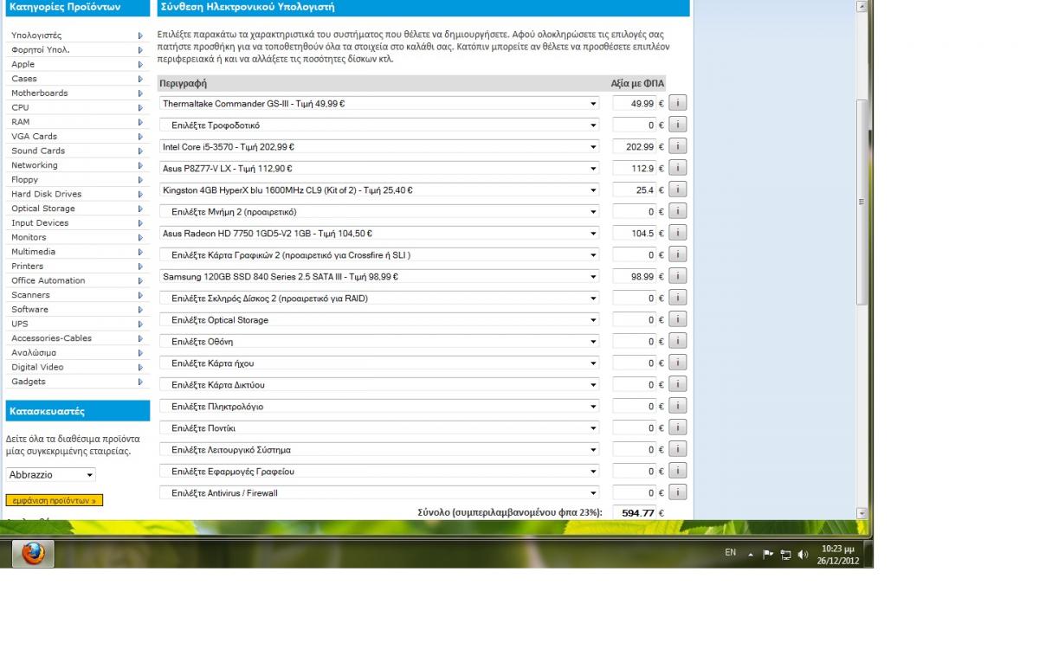Screen dimensions: 1039x649
Task: Click the info button for Asus P8Z77-V LX
Action: [x=678, y=168]
